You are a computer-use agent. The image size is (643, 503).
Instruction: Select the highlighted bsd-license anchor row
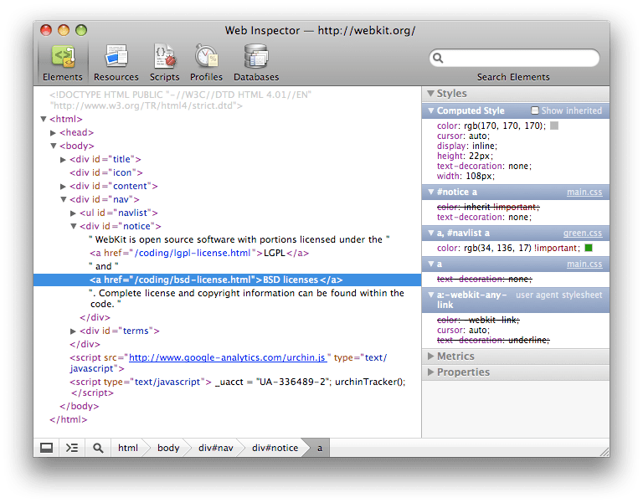point(227,280)
